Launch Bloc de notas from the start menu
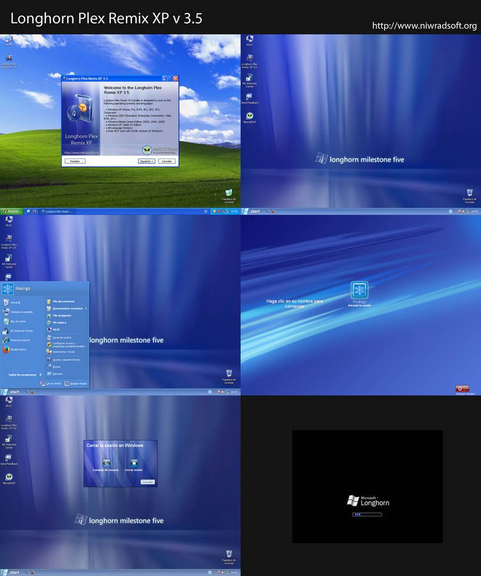The image size is (481, 576). point(16,321)
